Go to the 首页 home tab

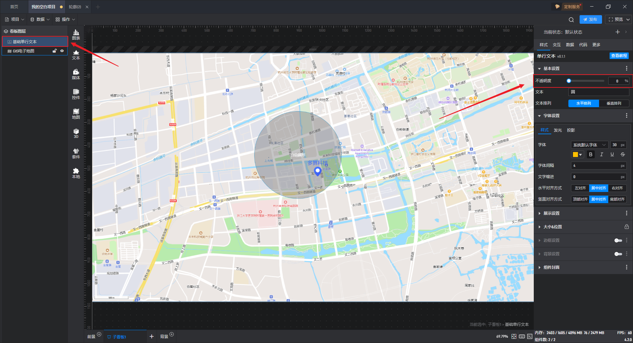point(14,7)
